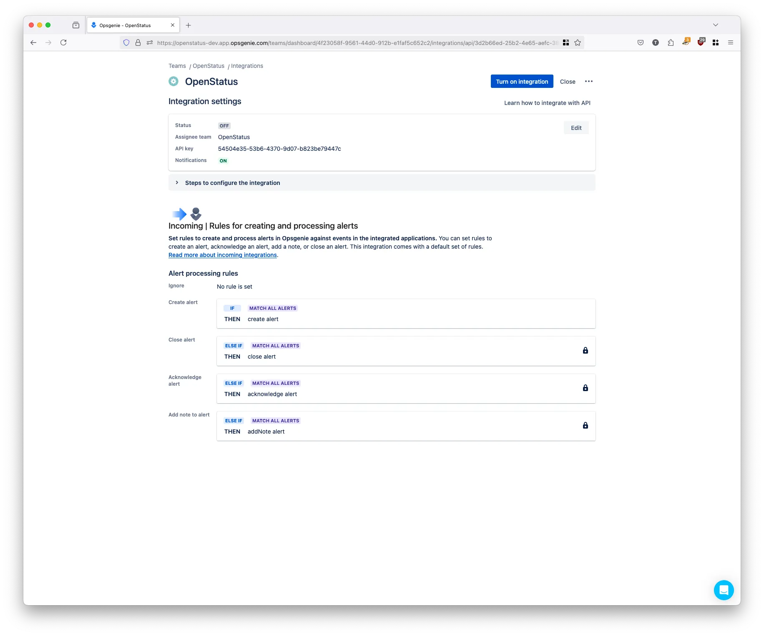
Task: Click the lock icon on Close alert rule
Action: [586, 350]
